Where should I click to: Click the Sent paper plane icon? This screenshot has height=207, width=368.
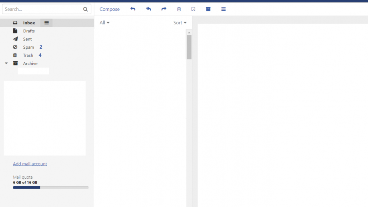[x=15, y=39]
